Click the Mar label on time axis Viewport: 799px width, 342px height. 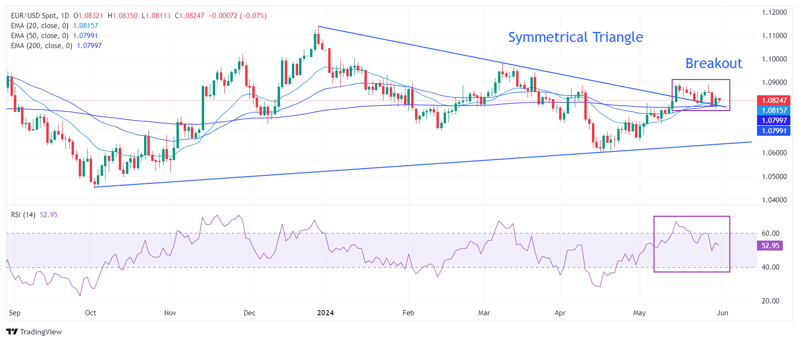484,313
